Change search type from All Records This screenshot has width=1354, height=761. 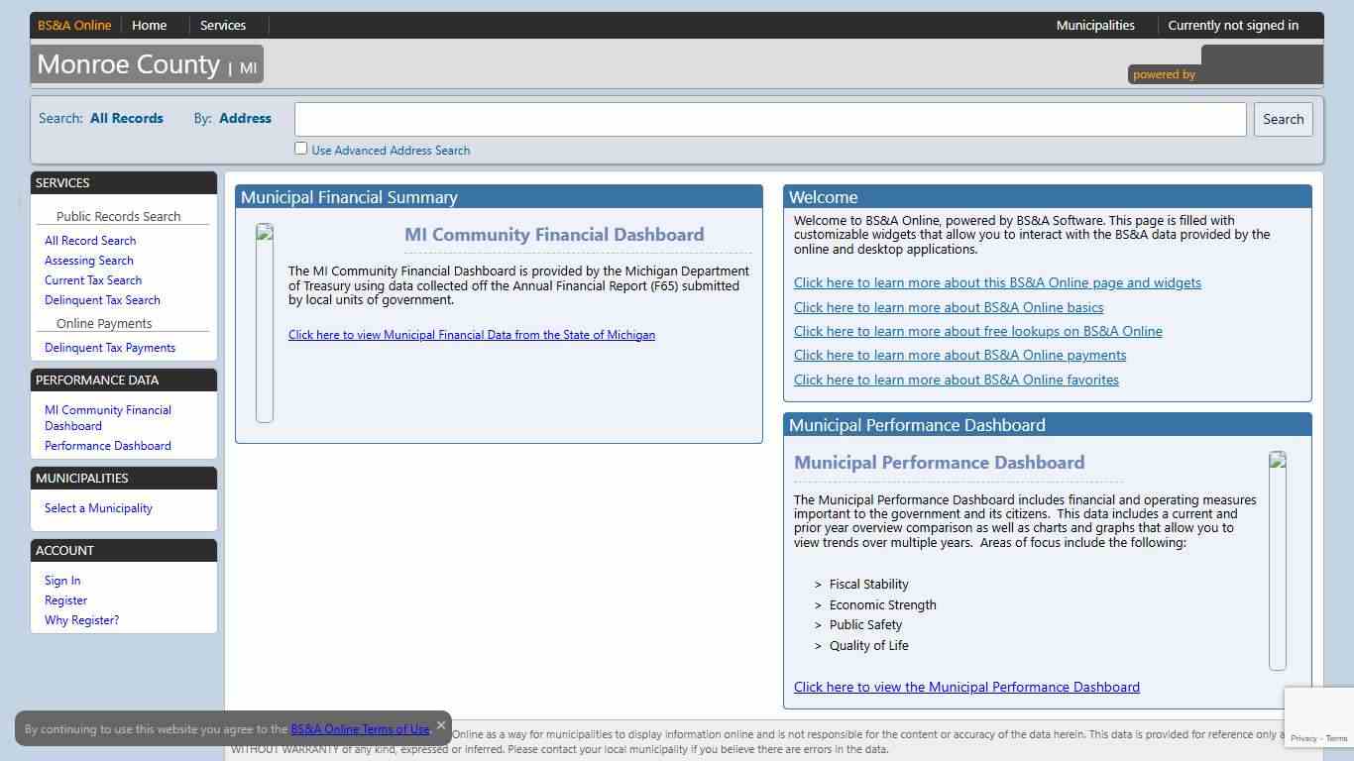coord(126,118)
